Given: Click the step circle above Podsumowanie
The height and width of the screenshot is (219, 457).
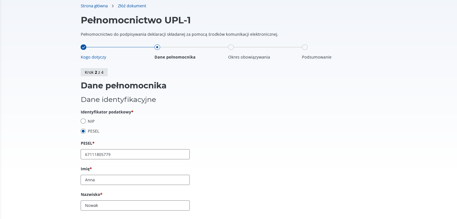Looking at the screenshot, I should (305, 47).
